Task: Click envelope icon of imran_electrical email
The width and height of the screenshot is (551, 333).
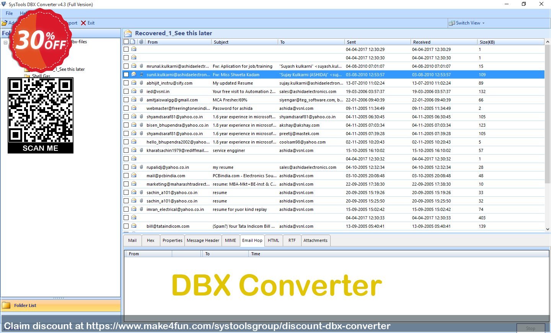Action: click(x=134, y=209)
